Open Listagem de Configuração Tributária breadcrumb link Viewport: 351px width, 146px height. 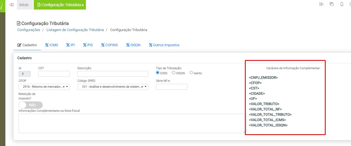pos(75,30)
